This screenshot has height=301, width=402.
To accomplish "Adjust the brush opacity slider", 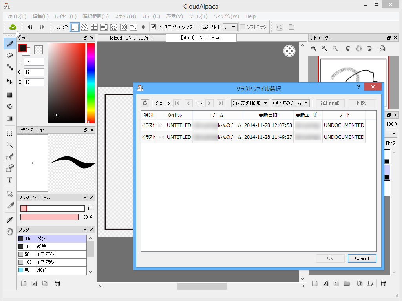I will (49, 217).
